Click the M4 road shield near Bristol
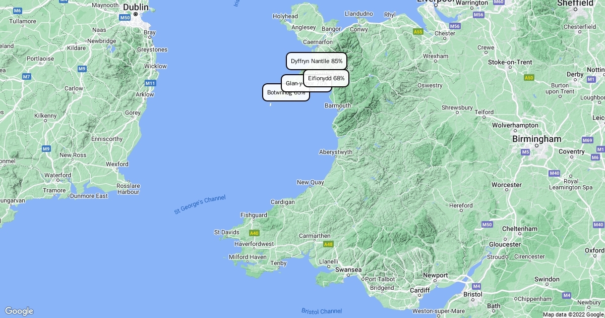Screen dimensions: 605x318 (477, 286)
